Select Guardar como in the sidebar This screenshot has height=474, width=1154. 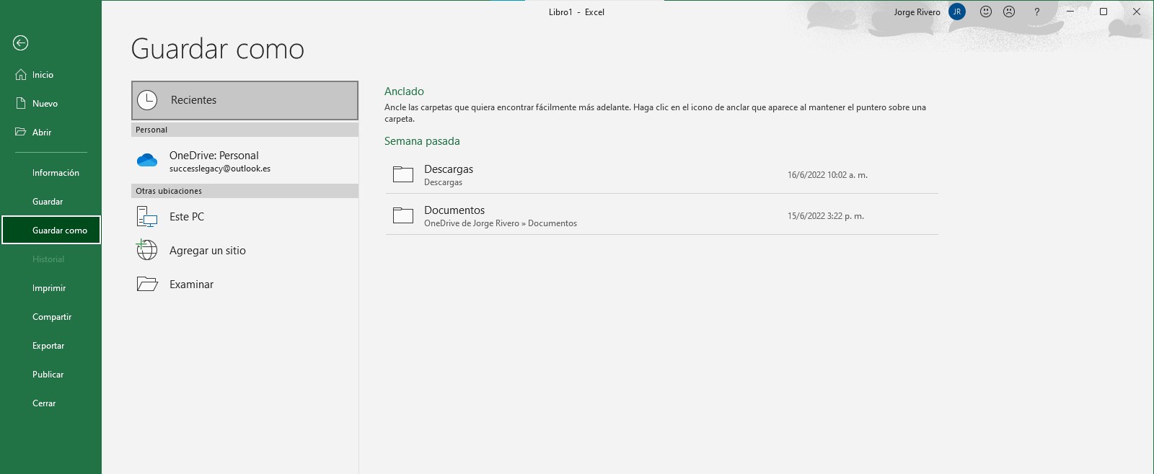point(50,231)
